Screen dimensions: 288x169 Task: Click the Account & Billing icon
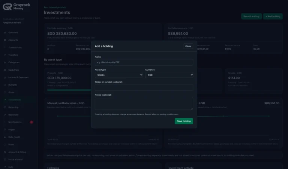(x=5, y=152)
